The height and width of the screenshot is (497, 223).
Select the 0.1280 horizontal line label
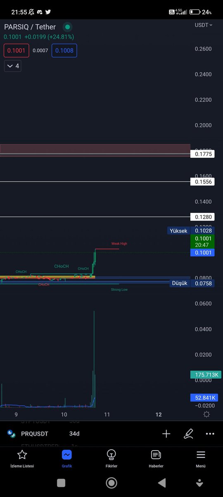pos(202,217)
